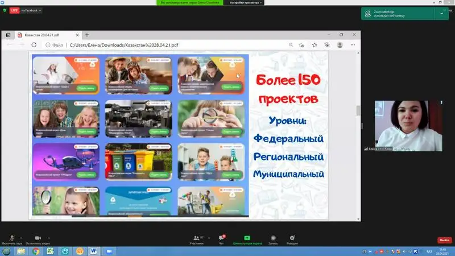
Task: Open Реакции reactions menu
Action: tap(292, 238)
